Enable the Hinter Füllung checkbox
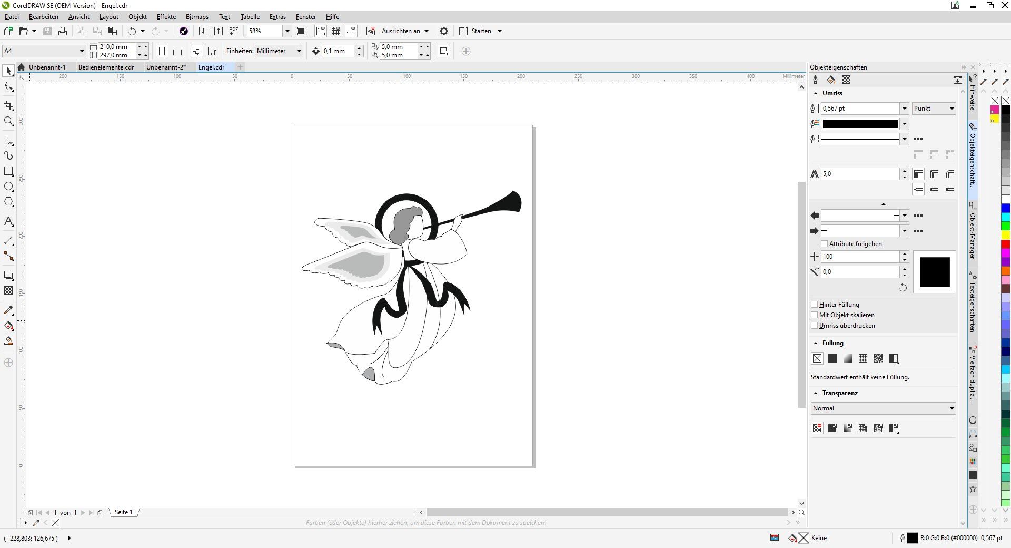 815,305
